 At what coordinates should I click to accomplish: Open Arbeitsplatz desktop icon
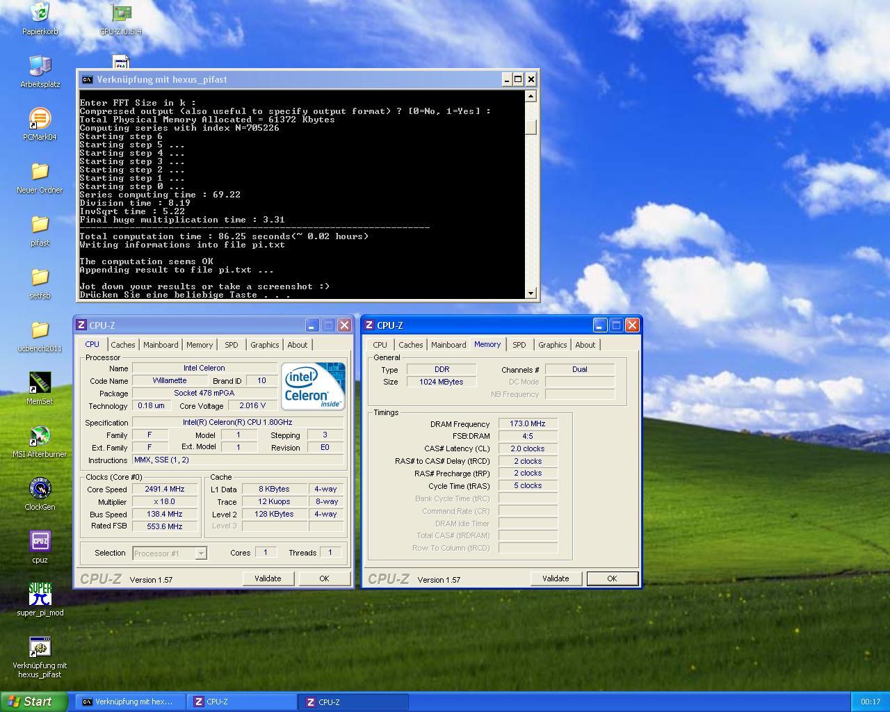click(x=40, y=72)
